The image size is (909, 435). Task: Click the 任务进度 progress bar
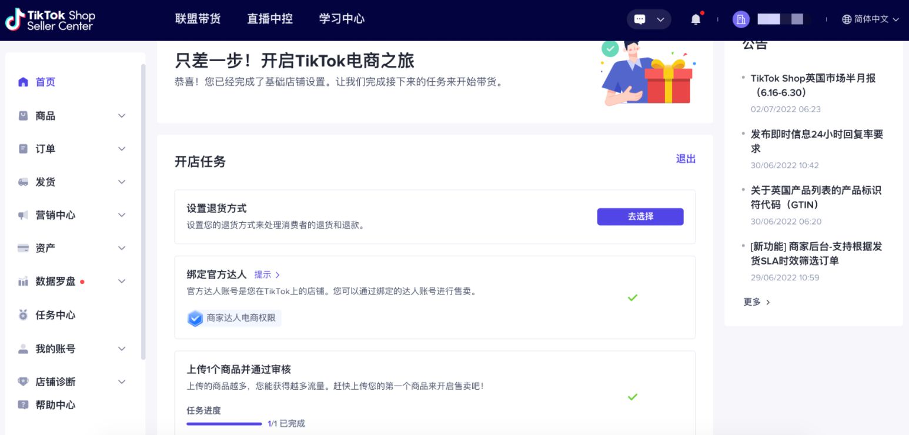coord(224,423)
